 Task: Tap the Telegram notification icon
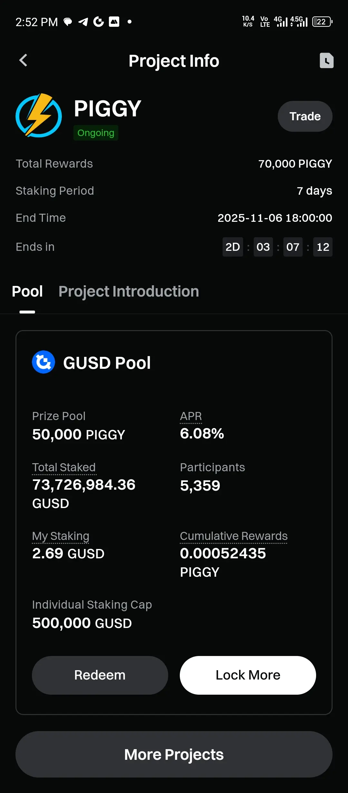(83, 22)
